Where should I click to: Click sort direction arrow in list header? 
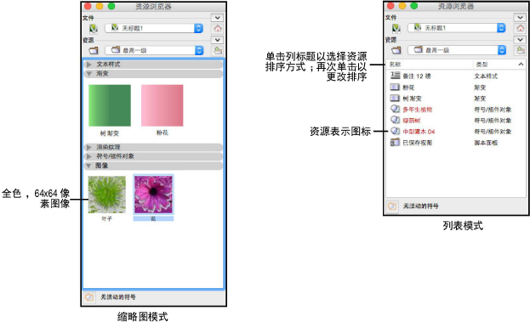click(521, 64)
